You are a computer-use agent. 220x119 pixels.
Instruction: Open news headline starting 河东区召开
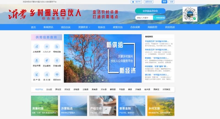point(157,50)
